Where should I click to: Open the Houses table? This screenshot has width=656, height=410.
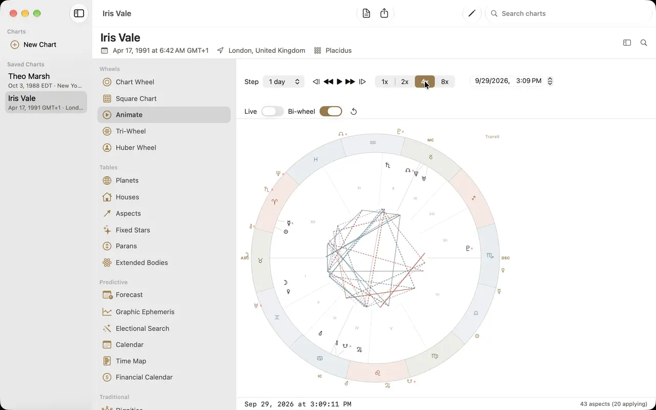pos(164,197)
